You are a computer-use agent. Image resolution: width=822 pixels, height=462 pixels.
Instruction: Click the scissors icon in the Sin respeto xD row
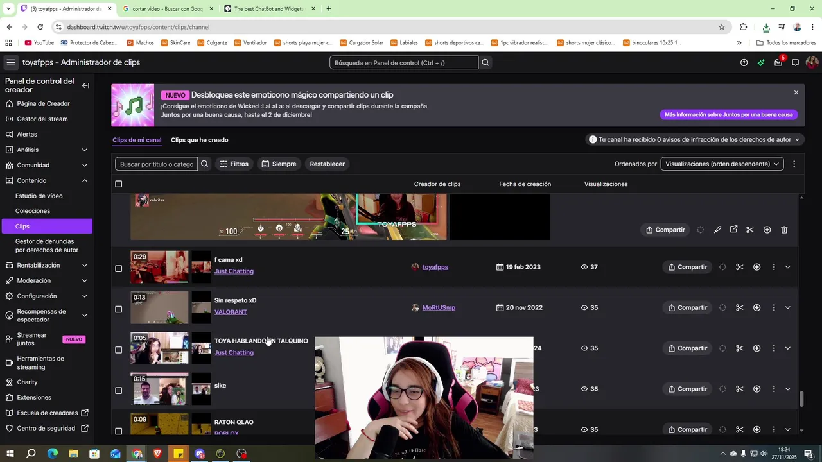[739, 307]
